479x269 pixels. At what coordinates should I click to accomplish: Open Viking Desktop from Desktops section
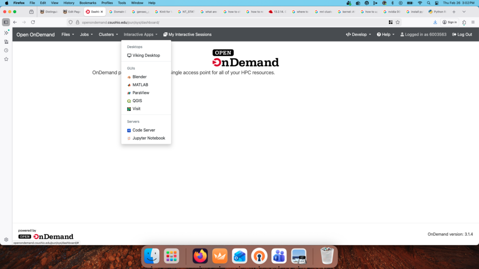[x=146, y=56]
